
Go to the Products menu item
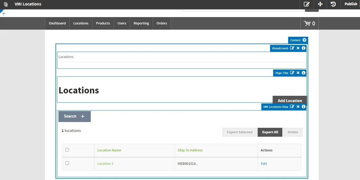[x=103, y=23]
